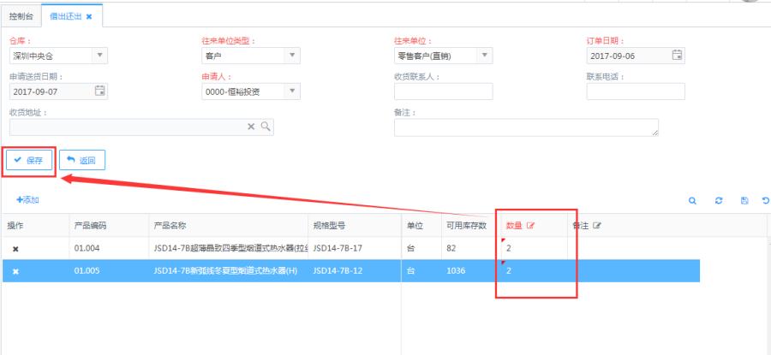
Task: Click the table search icon
Action: pyautogui.click(x=692, y=200)
